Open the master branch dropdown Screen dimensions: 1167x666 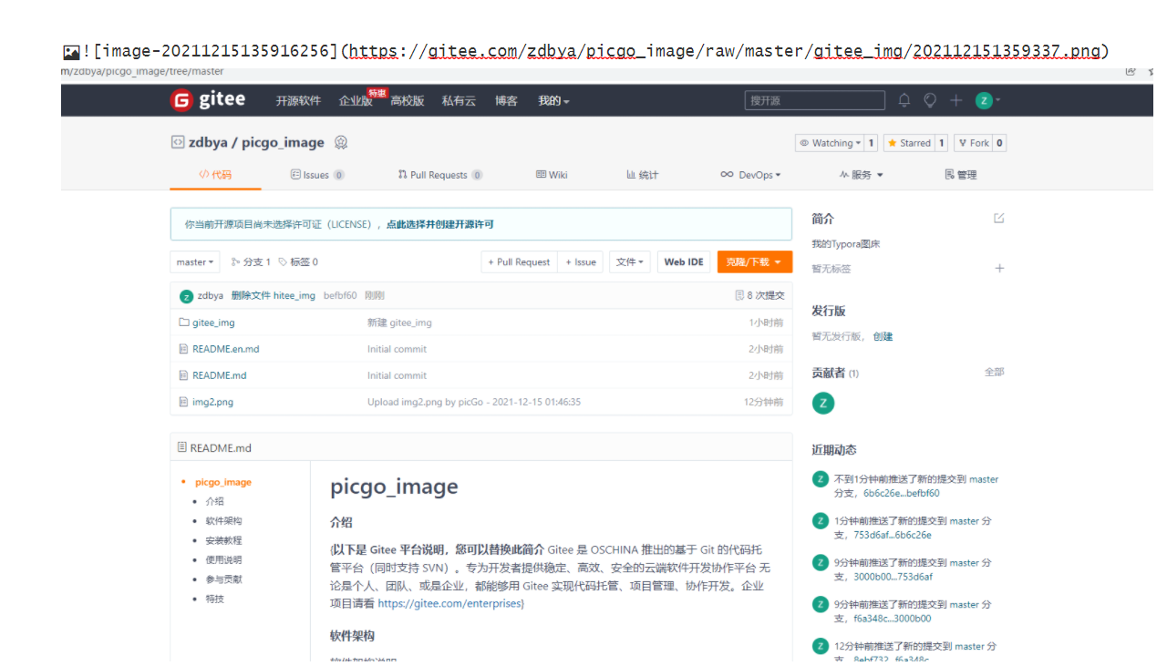click(195, 261)
